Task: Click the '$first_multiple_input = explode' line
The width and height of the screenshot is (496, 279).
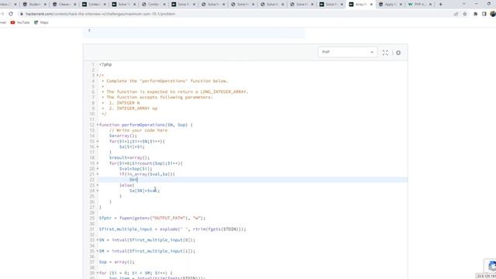Action: point(172,229)
